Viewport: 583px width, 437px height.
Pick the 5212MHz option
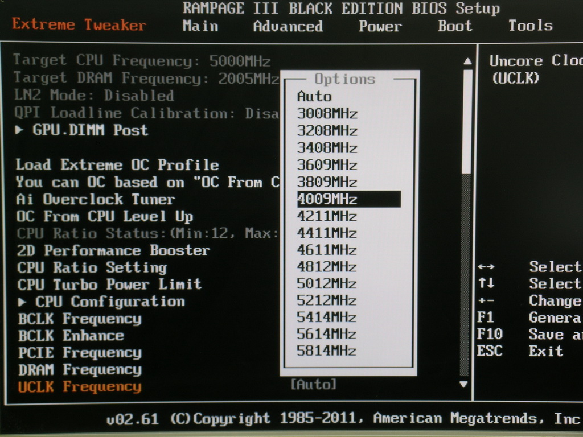tap(327, 300)
